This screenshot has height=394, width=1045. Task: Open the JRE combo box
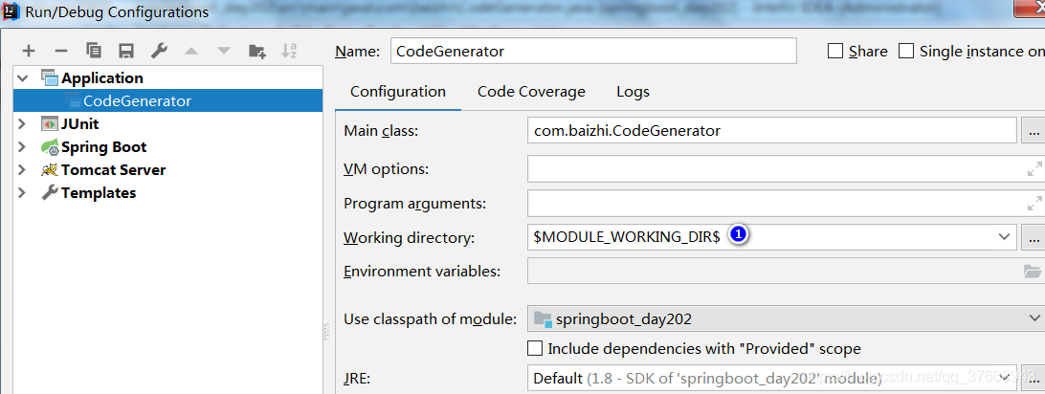(771, 379)
